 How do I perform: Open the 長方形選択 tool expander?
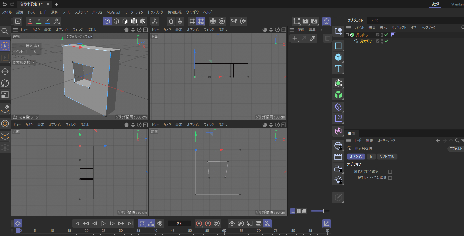[33, 62]
